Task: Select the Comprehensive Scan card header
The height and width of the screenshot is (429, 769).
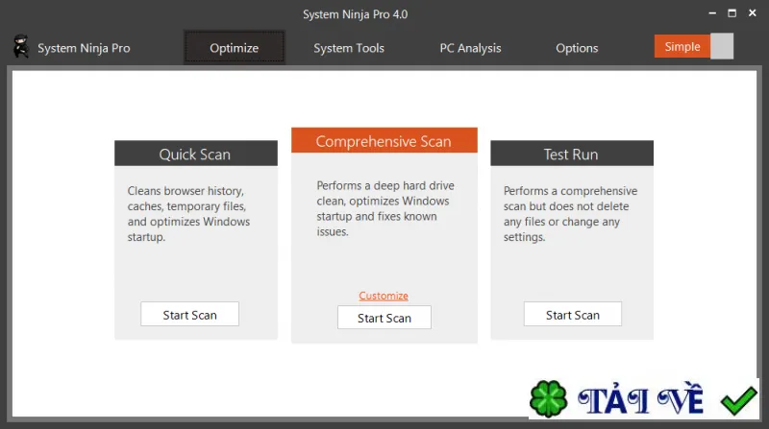Action: [x=384, y=140]
